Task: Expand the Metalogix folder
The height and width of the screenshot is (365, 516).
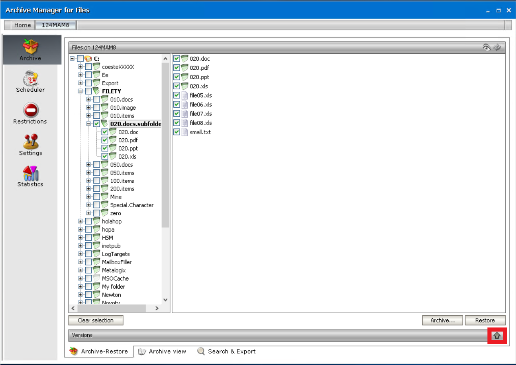Action: [x=80, y=270]
